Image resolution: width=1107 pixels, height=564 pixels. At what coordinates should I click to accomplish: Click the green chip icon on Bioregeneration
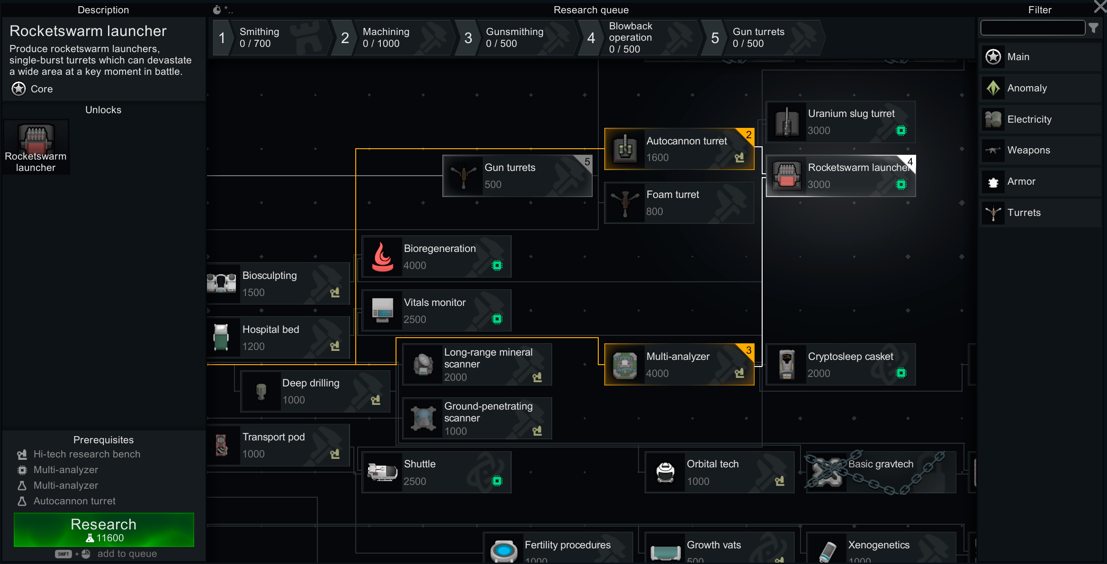[x=497, y=265]
